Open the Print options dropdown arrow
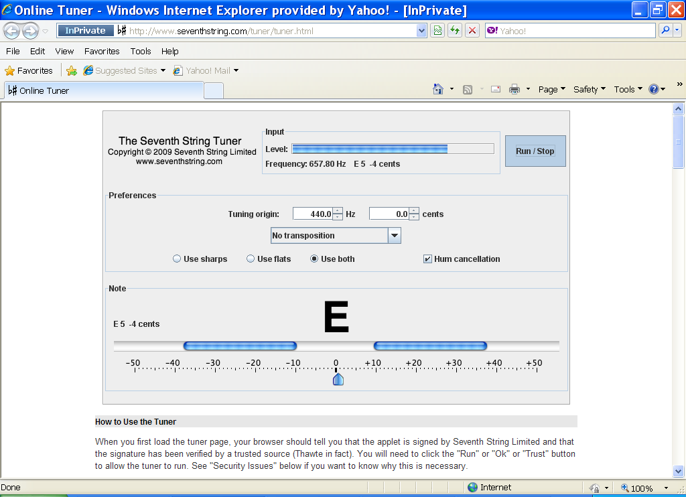Screen dimensions: 686x497 (528, 89)
